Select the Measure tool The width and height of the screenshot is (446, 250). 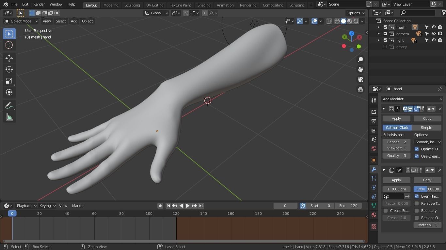pos(9,117)
